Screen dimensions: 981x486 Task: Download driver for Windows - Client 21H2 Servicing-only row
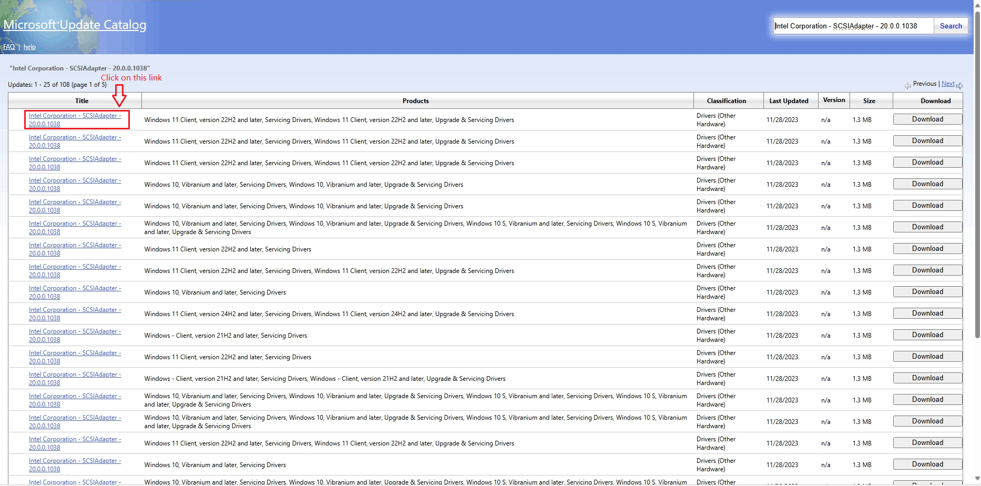click(927, 335)
